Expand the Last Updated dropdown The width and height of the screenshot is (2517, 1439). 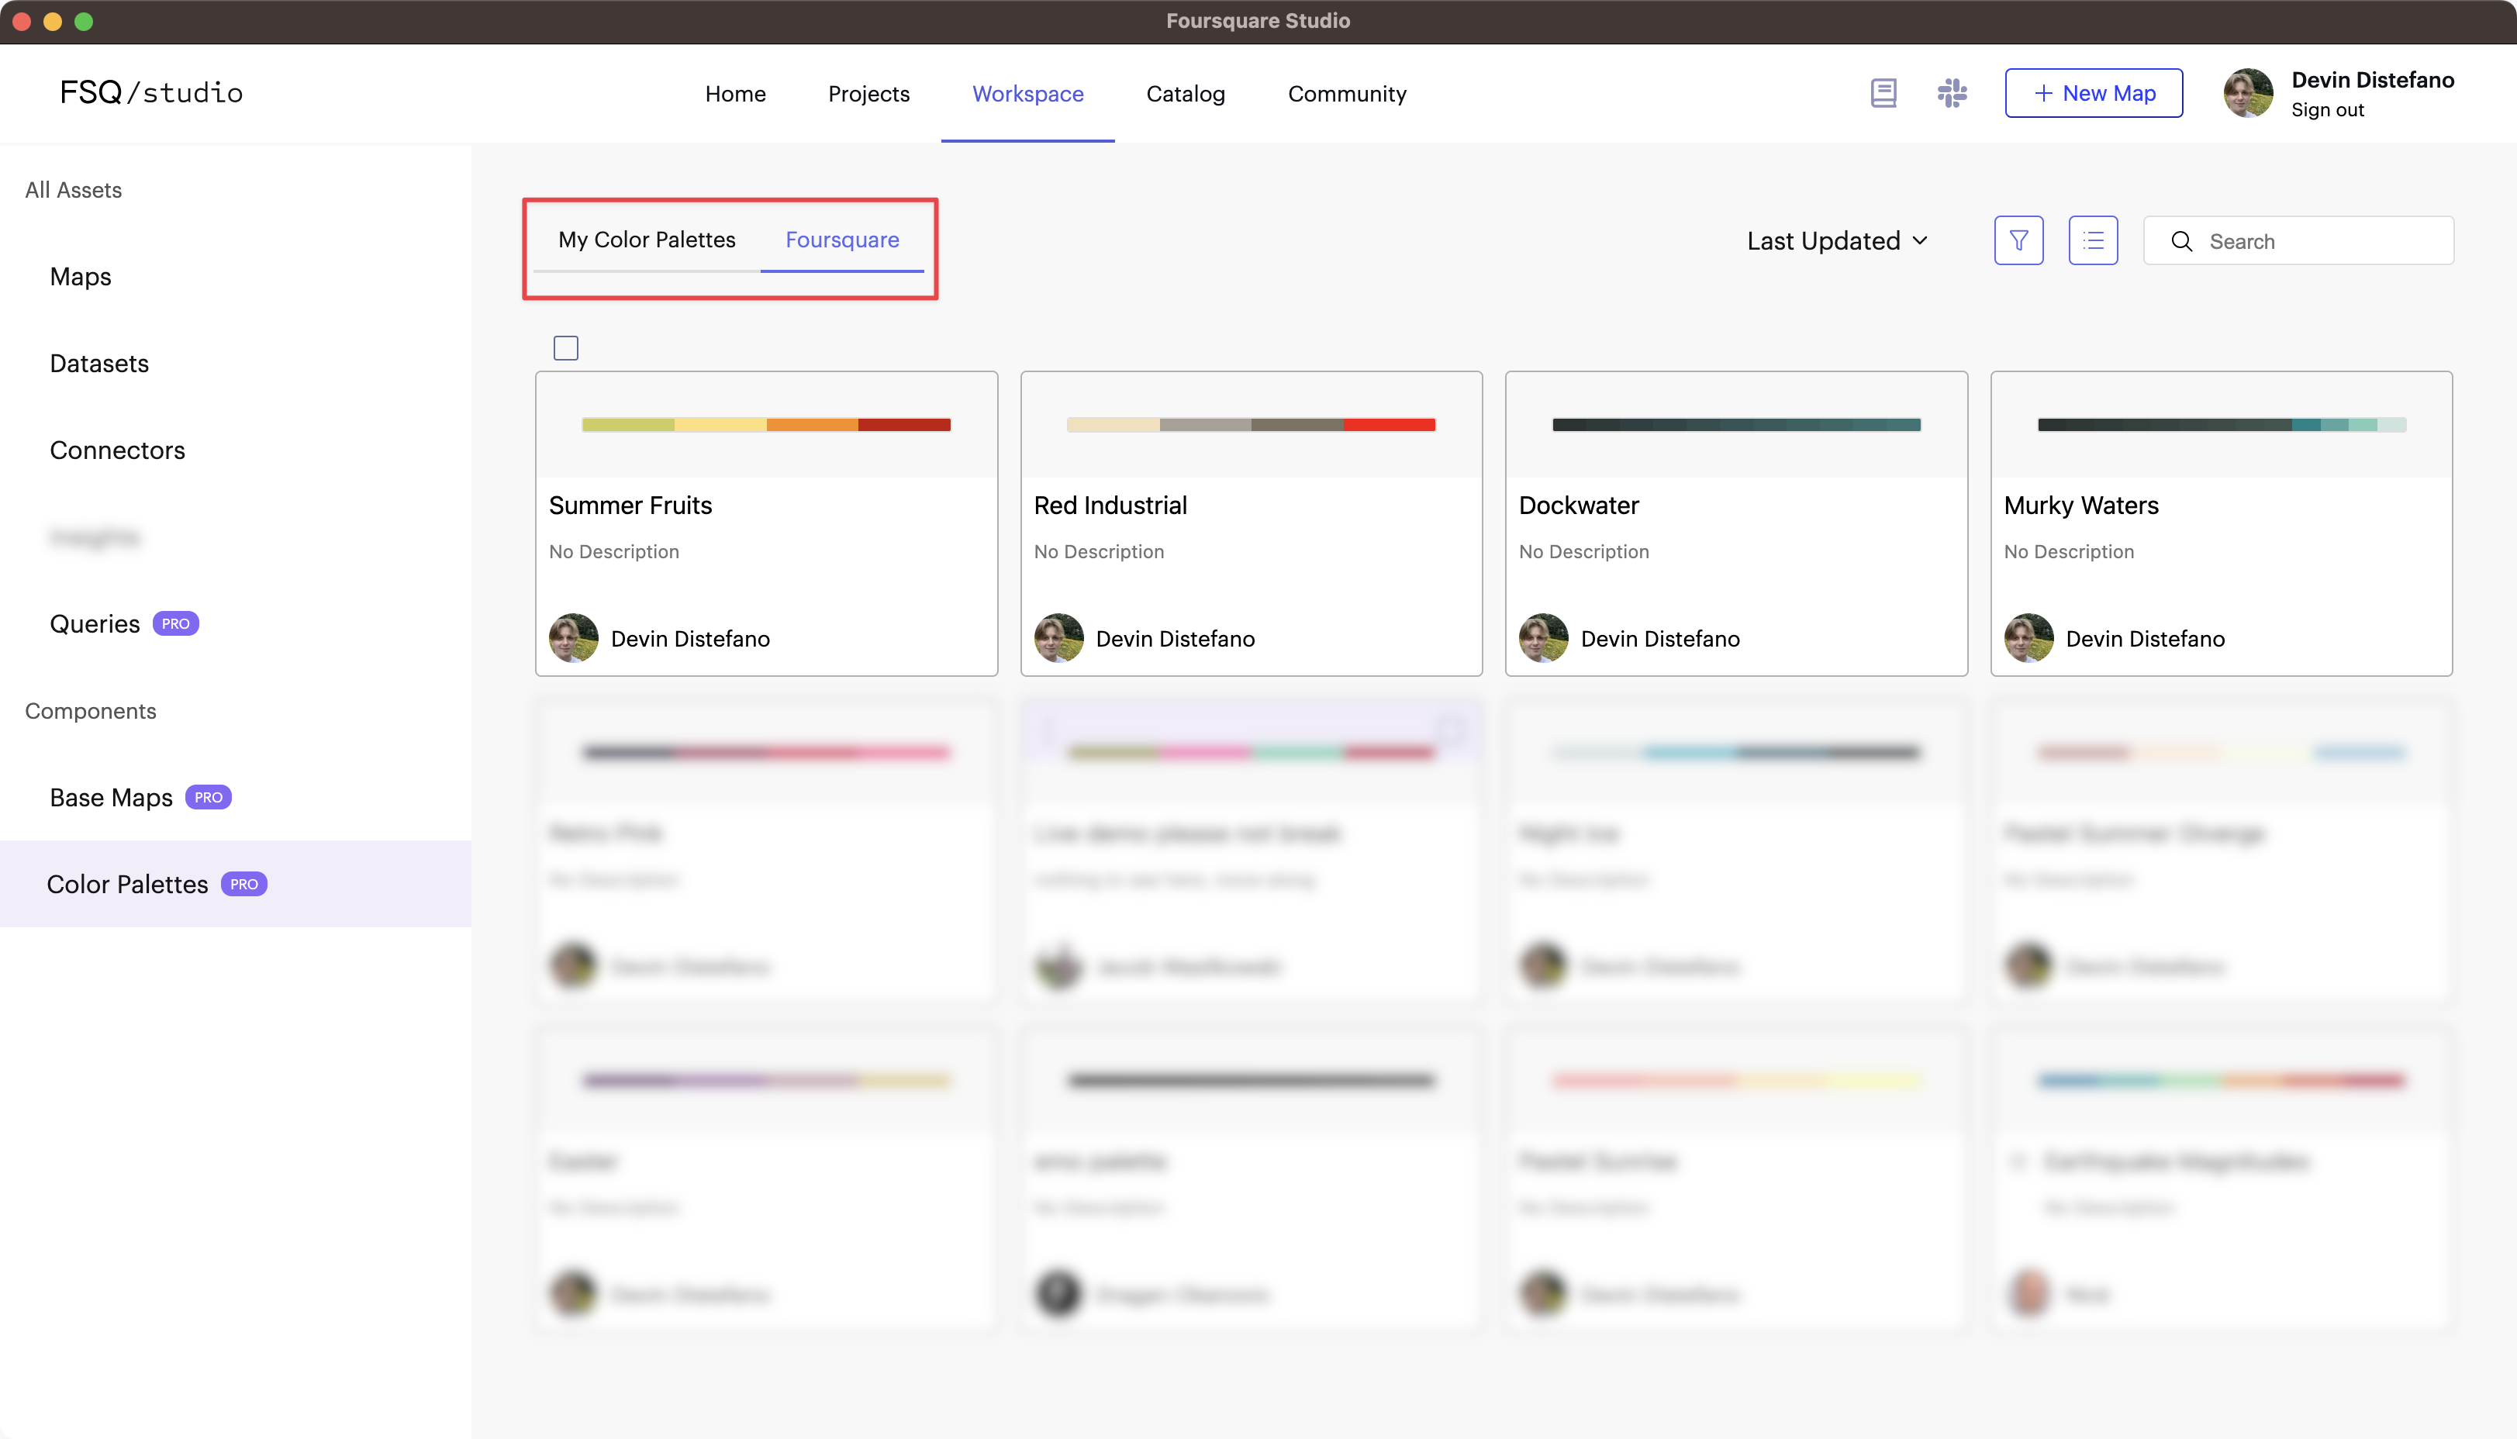[x=1838, y=240]
